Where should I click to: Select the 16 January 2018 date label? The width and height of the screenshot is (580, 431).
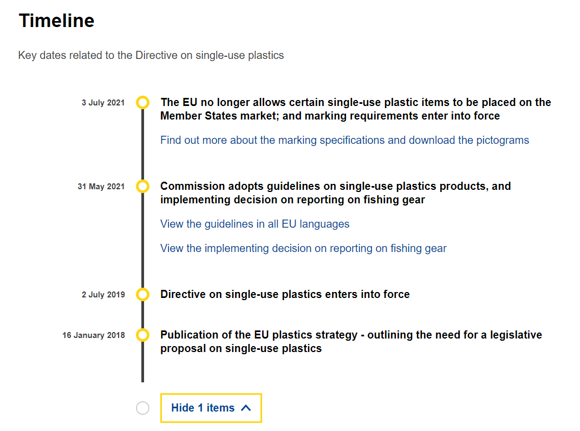[x=94, y=335]
